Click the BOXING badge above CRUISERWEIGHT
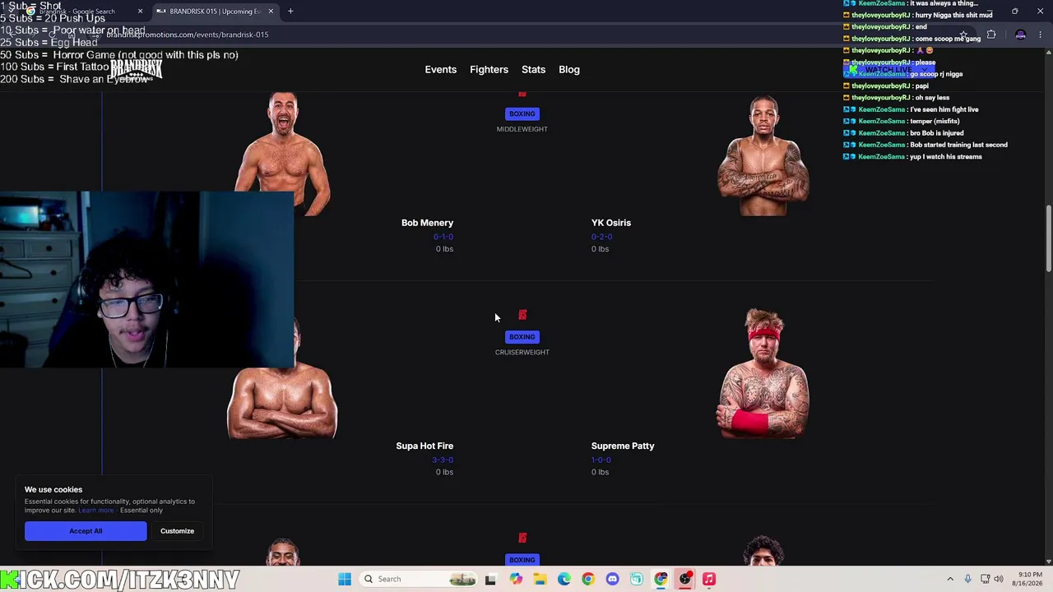 coord(522,337)
